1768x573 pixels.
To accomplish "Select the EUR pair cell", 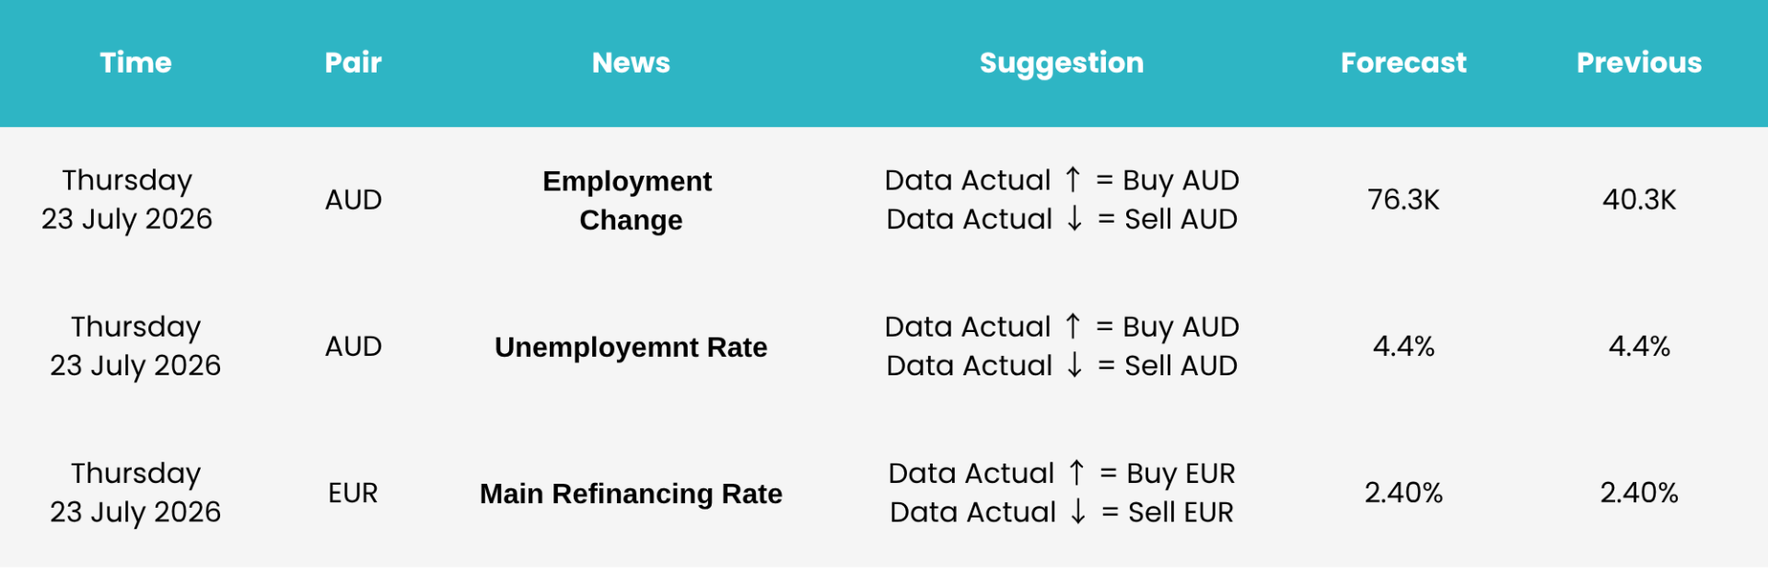I will (353, 493).
